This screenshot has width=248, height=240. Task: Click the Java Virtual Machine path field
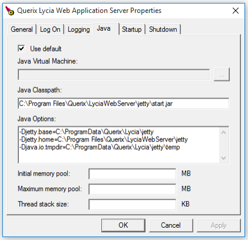114,74
